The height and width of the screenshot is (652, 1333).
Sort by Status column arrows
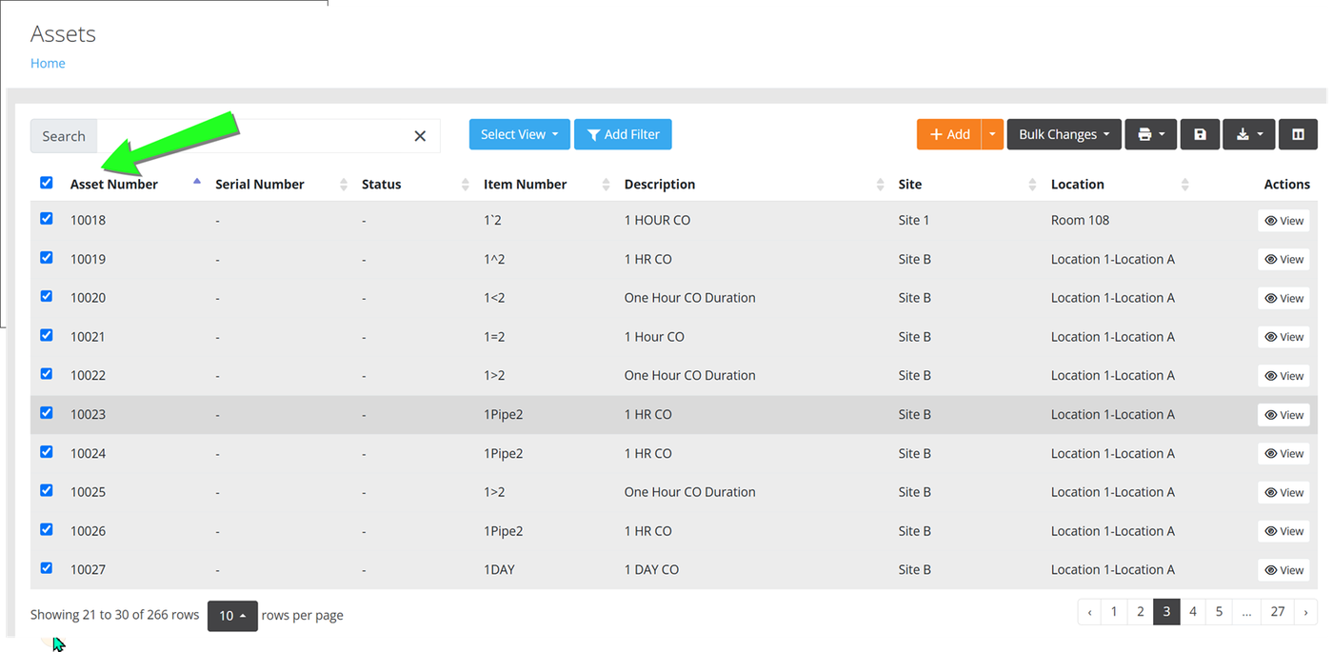coord(466,185)
